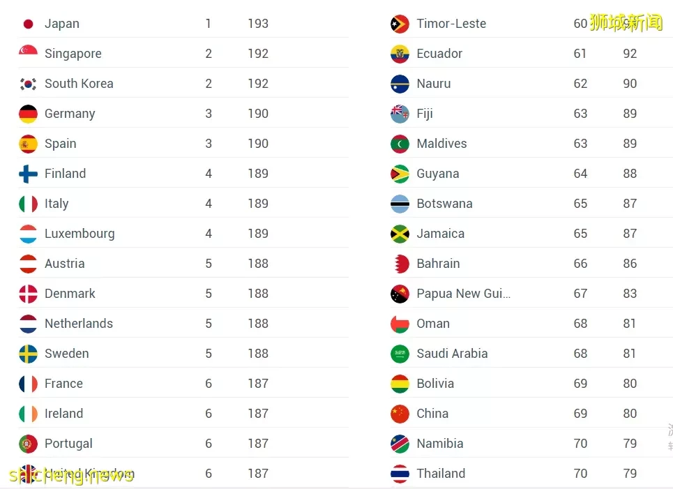Image resolution: width=673 pixels, height=489 pixels.
Task: Select the Maldives country name
Action: tap(441, 144)
